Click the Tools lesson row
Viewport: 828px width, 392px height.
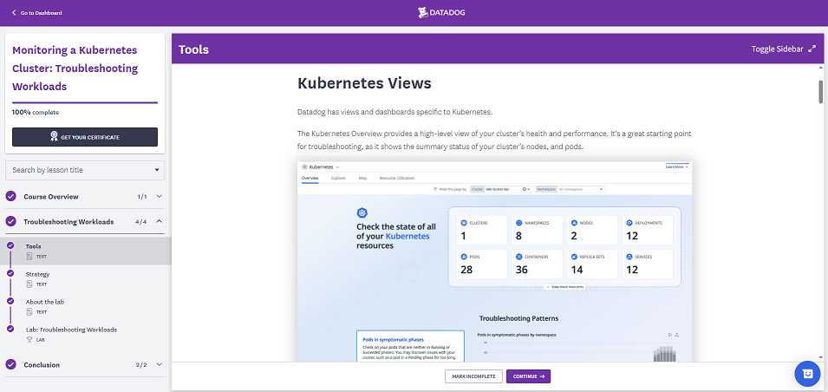coord(86,251)
